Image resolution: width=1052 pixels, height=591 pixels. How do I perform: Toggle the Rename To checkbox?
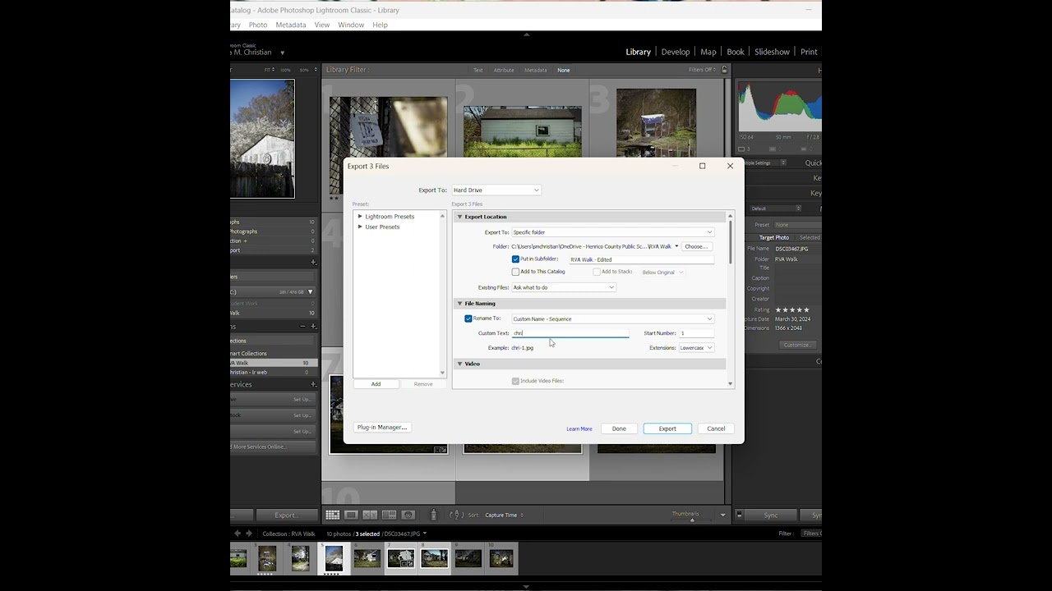[x=468, y=318]
